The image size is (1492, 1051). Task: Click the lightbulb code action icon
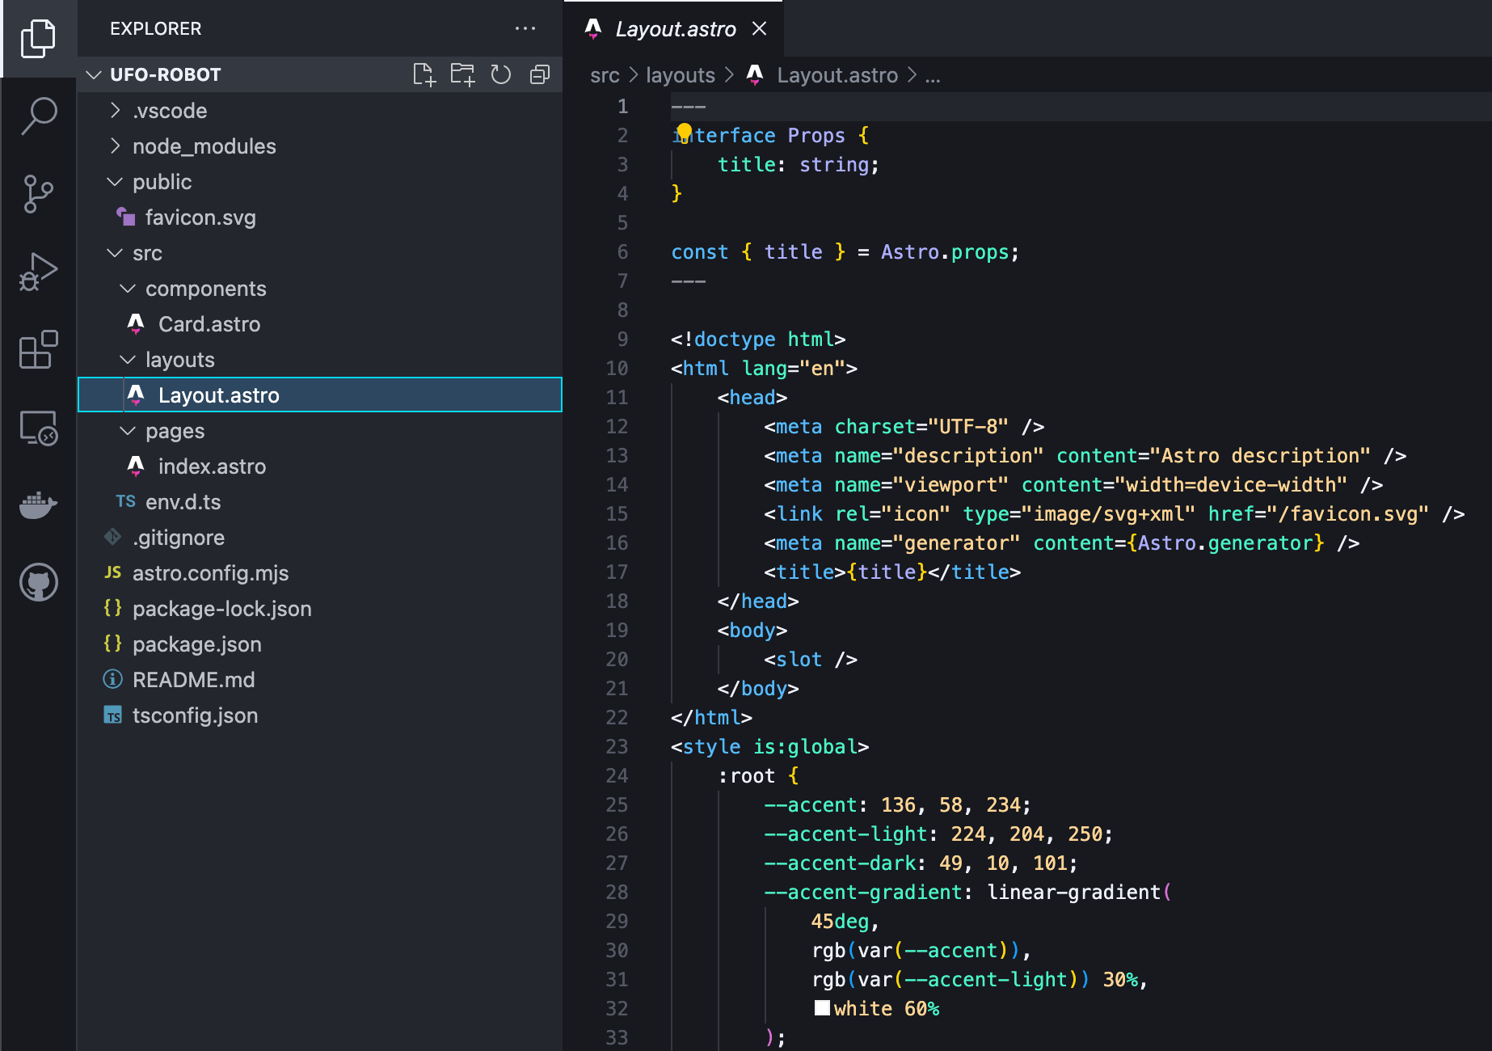click(684, 131)
